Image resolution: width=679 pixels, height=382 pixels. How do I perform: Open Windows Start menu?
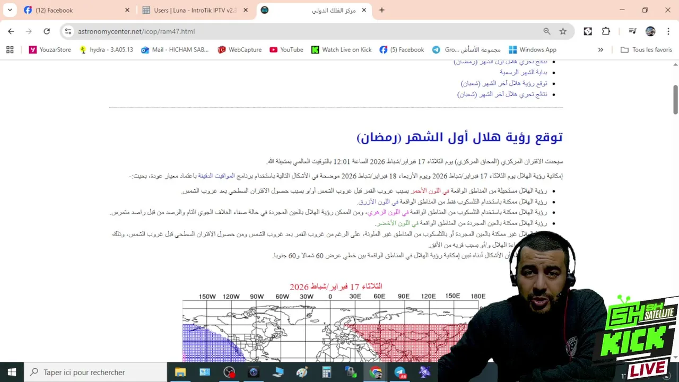pyautogui.click(x=12, y=372)
